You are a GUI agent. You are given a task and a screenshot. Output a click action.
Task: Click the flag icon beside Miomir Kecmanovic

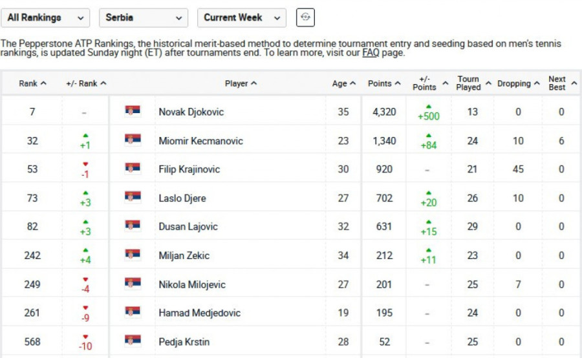pos(133,140)
